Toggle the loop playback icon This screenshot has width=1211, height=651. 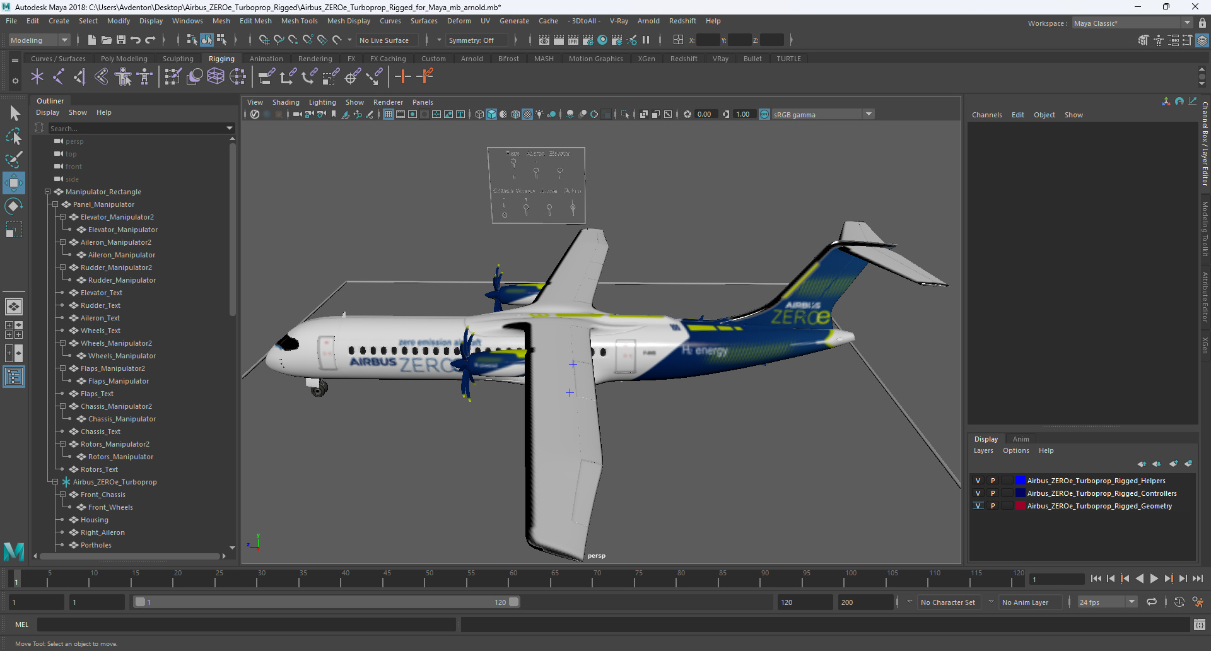[1152, 602]
